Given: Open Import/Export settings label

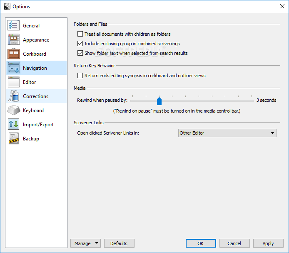Looking at the screenshot, I should 38,125.
